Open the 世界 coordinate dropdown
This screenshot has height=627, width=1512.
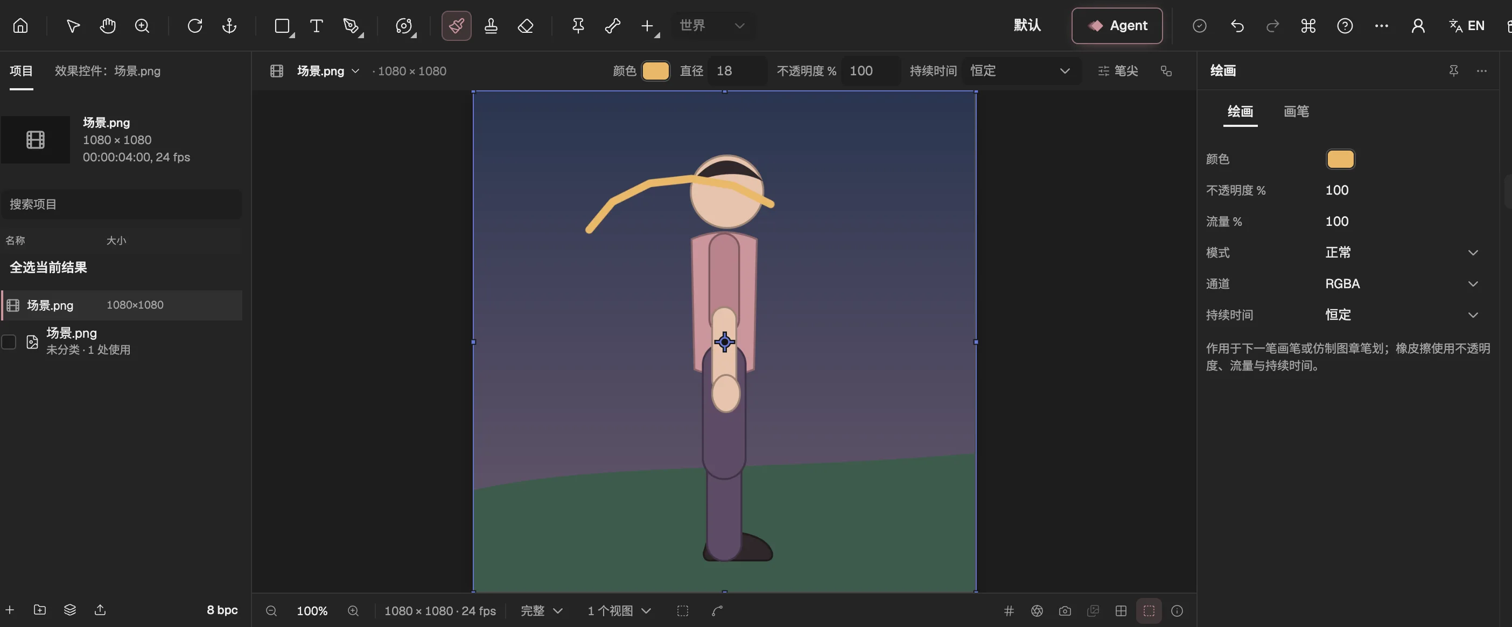pyautogui.click(x=713, y=26)
